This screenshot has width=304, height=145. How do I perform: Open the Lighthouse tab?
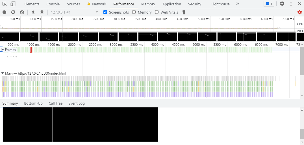coord(220,4)
